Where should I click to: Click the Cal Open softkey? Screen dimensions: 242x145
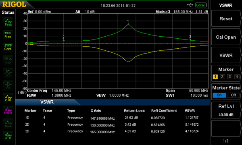pyautogui.click(x=226, y=37)
